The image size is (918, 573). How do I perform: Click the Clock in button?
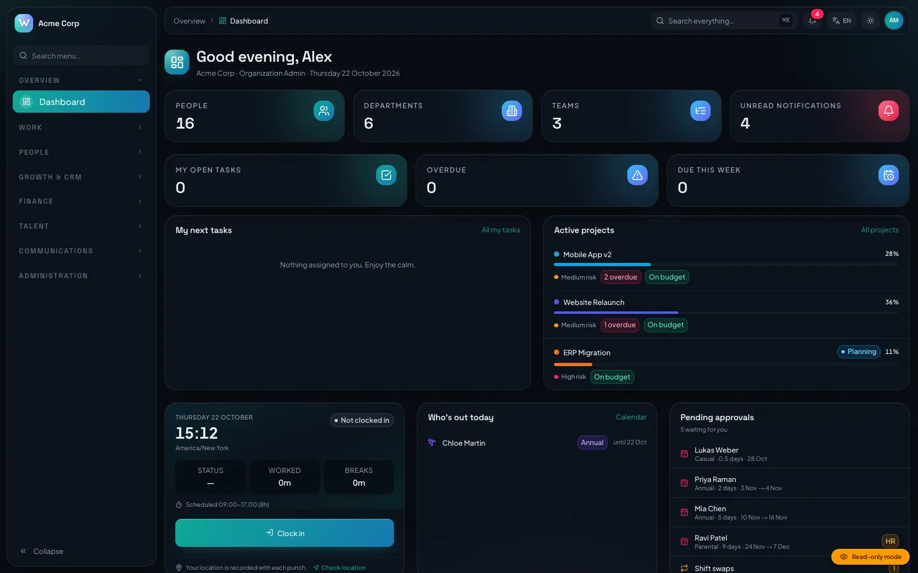tap(284, 533)
